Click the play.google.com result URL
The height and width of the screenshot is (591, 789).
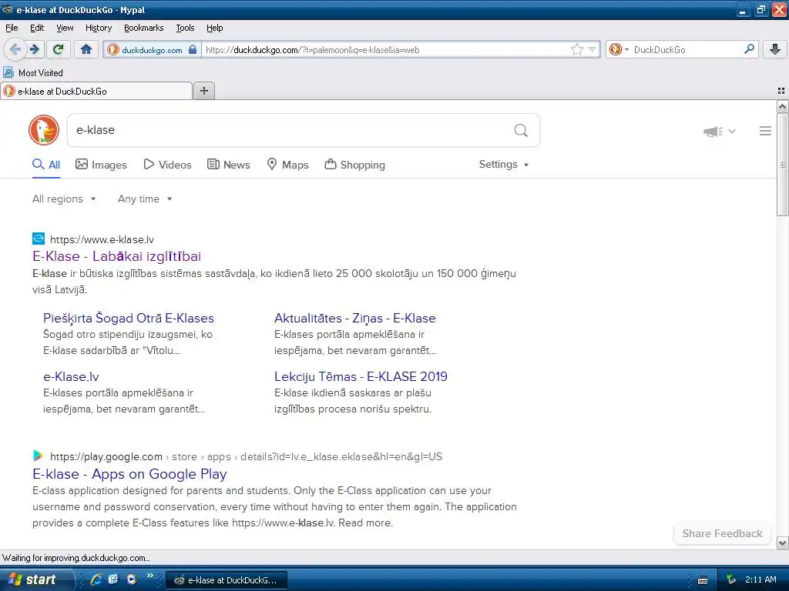click(246, 456)
